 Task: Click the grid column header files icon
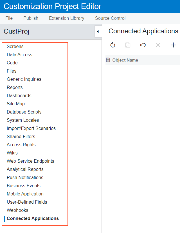[108, 60]
